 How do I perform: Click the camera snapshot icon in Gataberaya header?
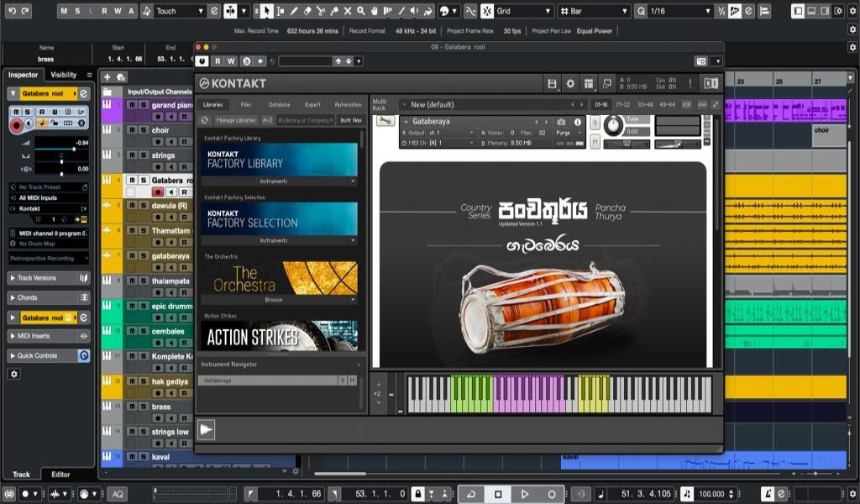pos(562,122)
